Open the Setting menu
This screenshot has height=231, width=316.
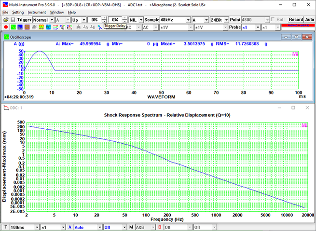(x=18, y=12)
